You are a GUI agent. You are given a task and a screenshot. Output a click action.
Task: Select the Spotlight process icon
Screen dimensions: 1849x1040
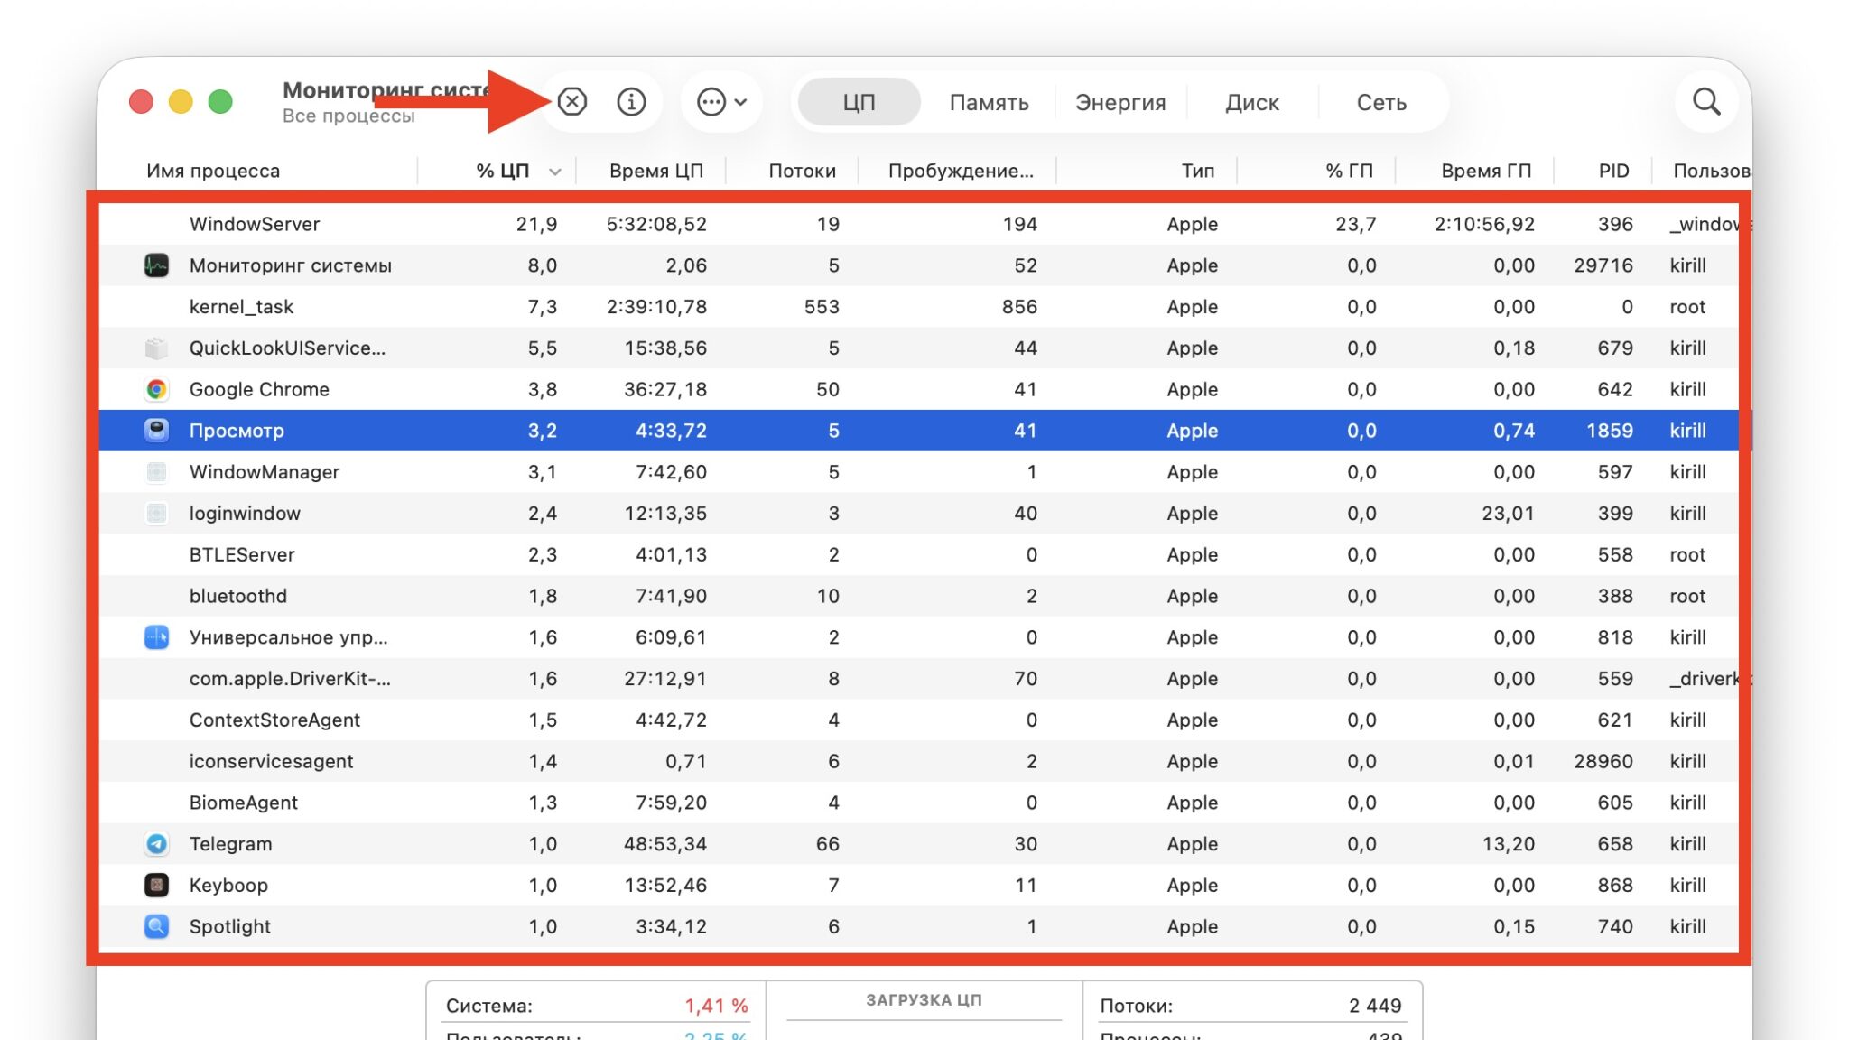point(156,926)
